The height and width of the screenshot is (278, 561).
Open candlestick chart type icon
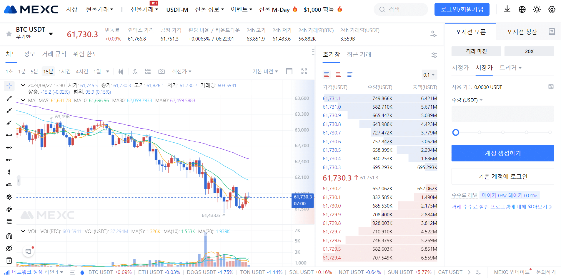(x=121, y=71)
